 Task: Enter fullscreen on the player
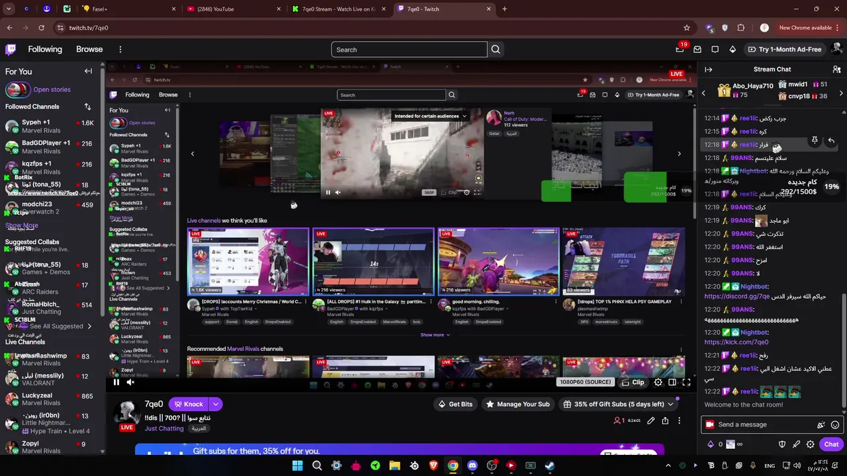coord(686,382)
